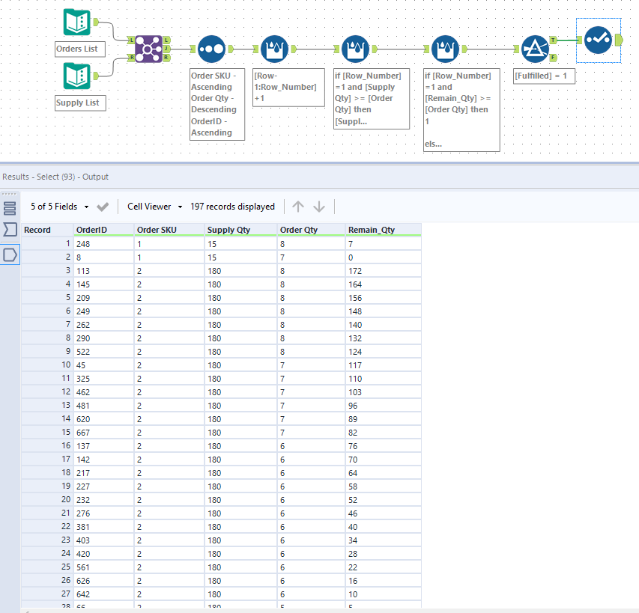639x613 pixels.
Task: Select the Orders List input tool
Action: point(78,22)
